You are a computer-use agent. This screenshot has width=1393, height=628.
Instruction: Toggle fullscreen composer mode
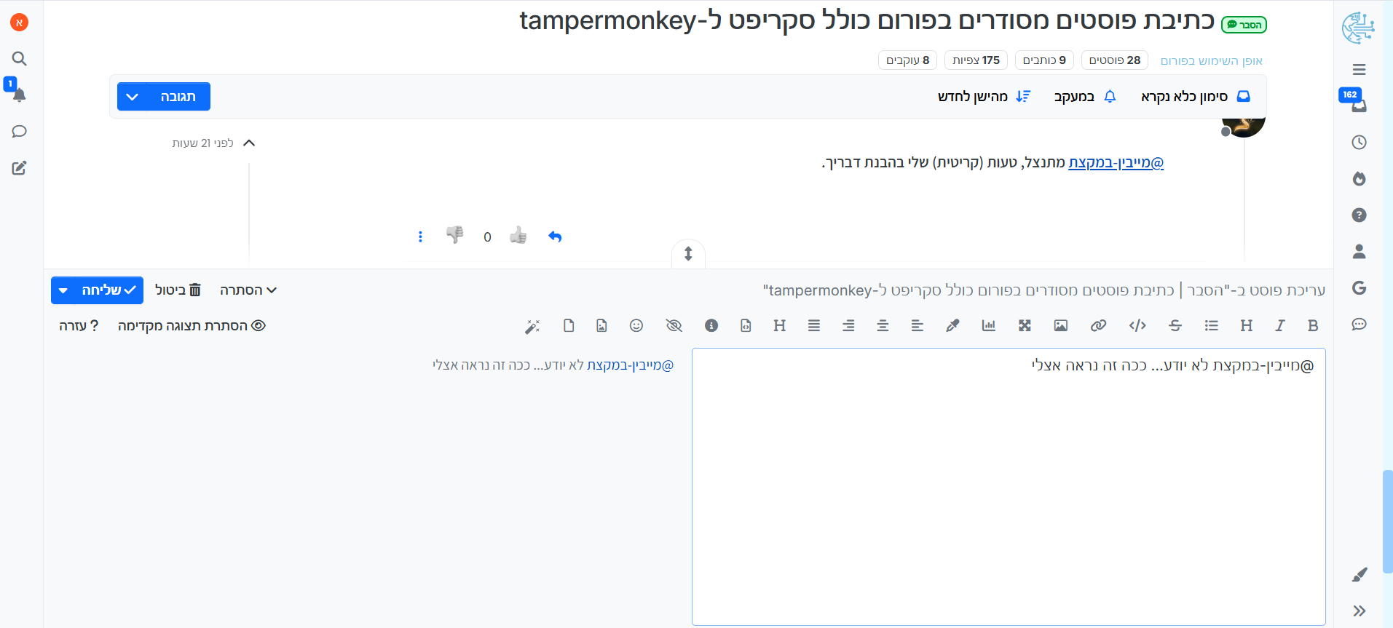(1025, 326)
